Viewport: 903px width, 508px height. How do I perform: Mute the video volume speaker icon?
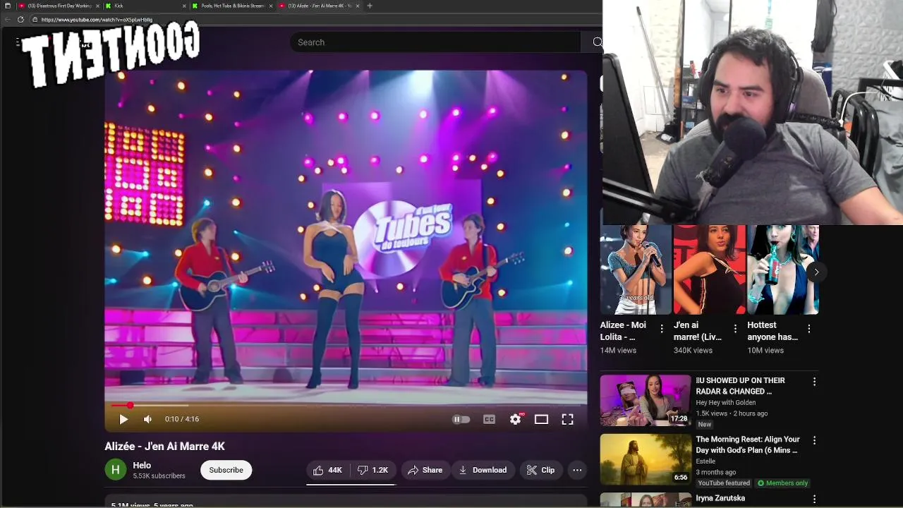pos(147,419)
